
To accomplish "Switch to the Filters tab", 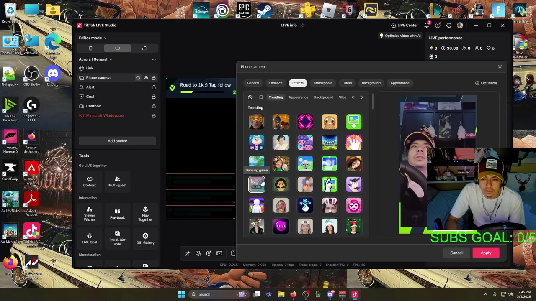I will [x=347, y=83].
